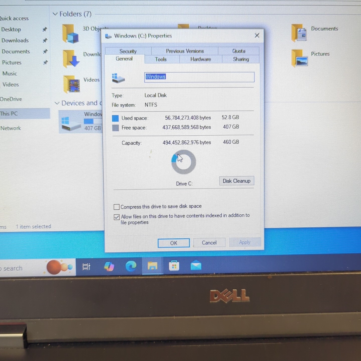Click the search highlight icon in taskbar search

pos(59,267)
